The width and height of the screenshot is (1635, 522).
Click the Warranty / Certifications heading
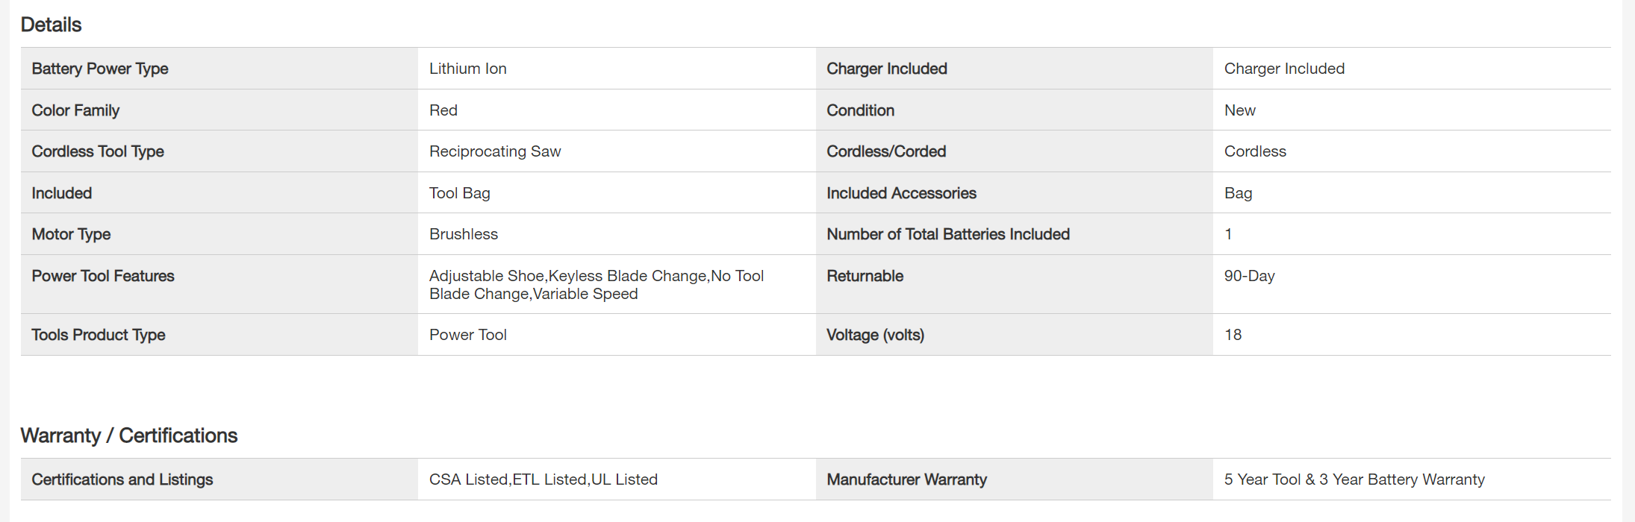pos(128,435)
